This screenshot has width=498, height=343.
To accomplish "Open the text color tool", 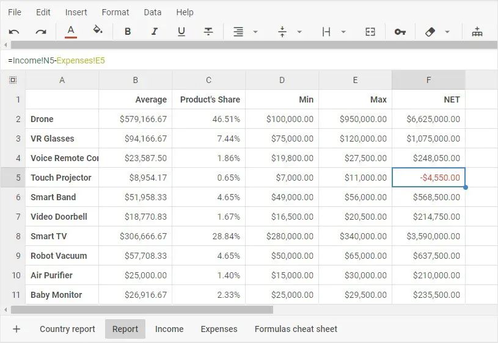I will pyautogui.click(x=71, y=32).
